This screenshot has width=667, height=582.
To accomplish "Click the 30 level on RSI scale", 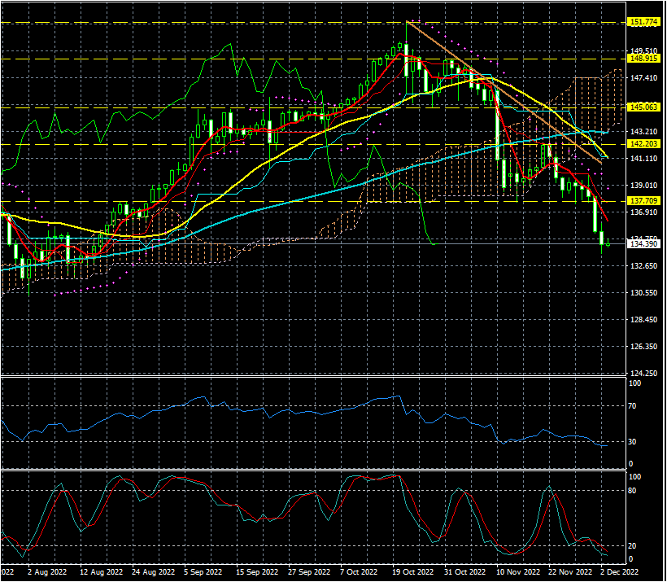I will (x=632, y=442).
